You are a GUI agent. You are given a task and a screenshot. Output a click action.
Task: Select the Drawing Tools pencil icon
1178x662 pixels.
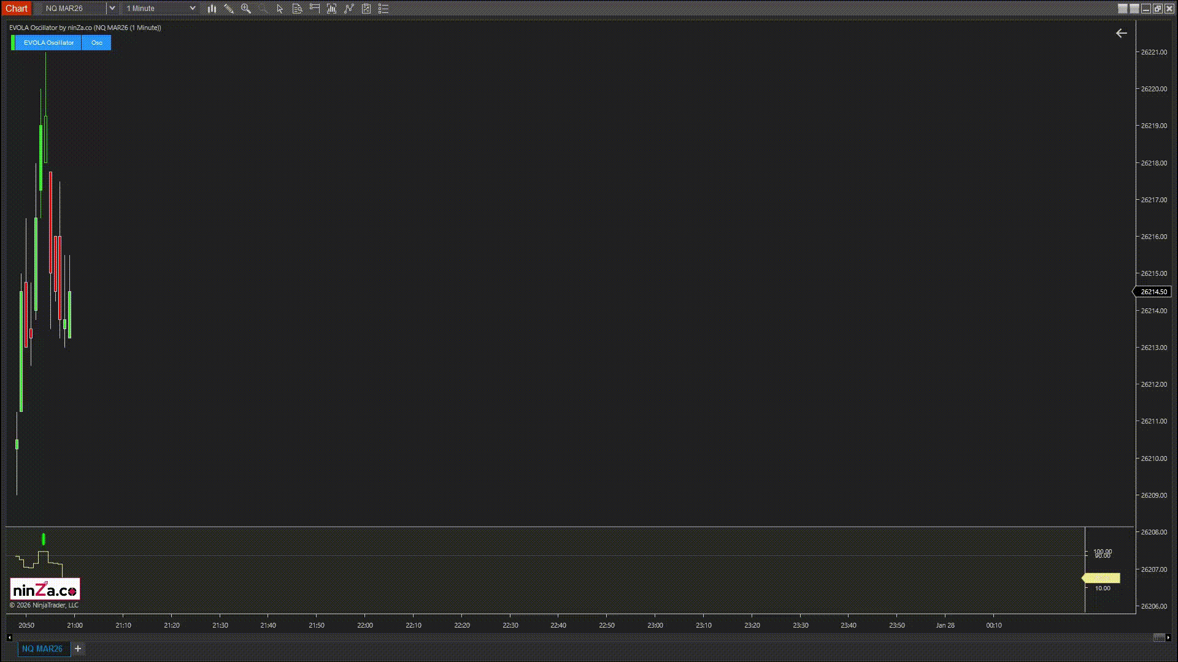229,9
